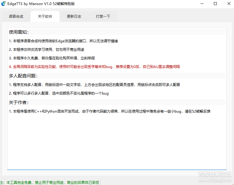This screenshot has width=234, height=185.
Task: Click the 使用需知 heading
Action: pyautogui.click(x=19, y=32)
